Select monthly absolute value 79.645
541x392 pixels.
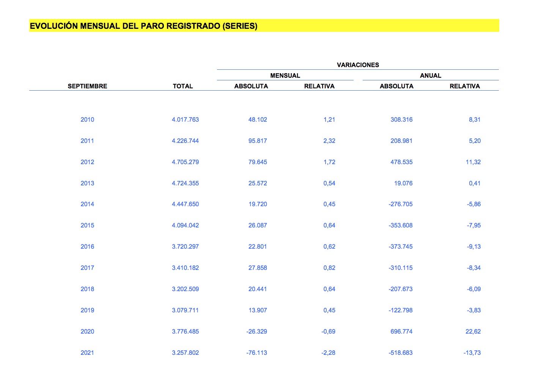pos(258,162)
